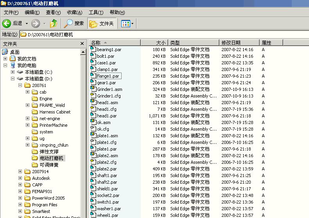The height and width of the screenshot is (218, 309).
Task: Select plate1.asm assembly icon
Action: coord(93,135)
